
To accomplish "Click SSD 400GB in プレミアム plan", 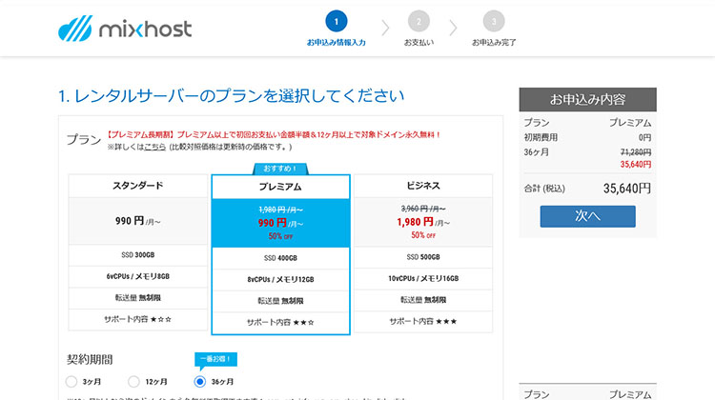I will [280, 258].
